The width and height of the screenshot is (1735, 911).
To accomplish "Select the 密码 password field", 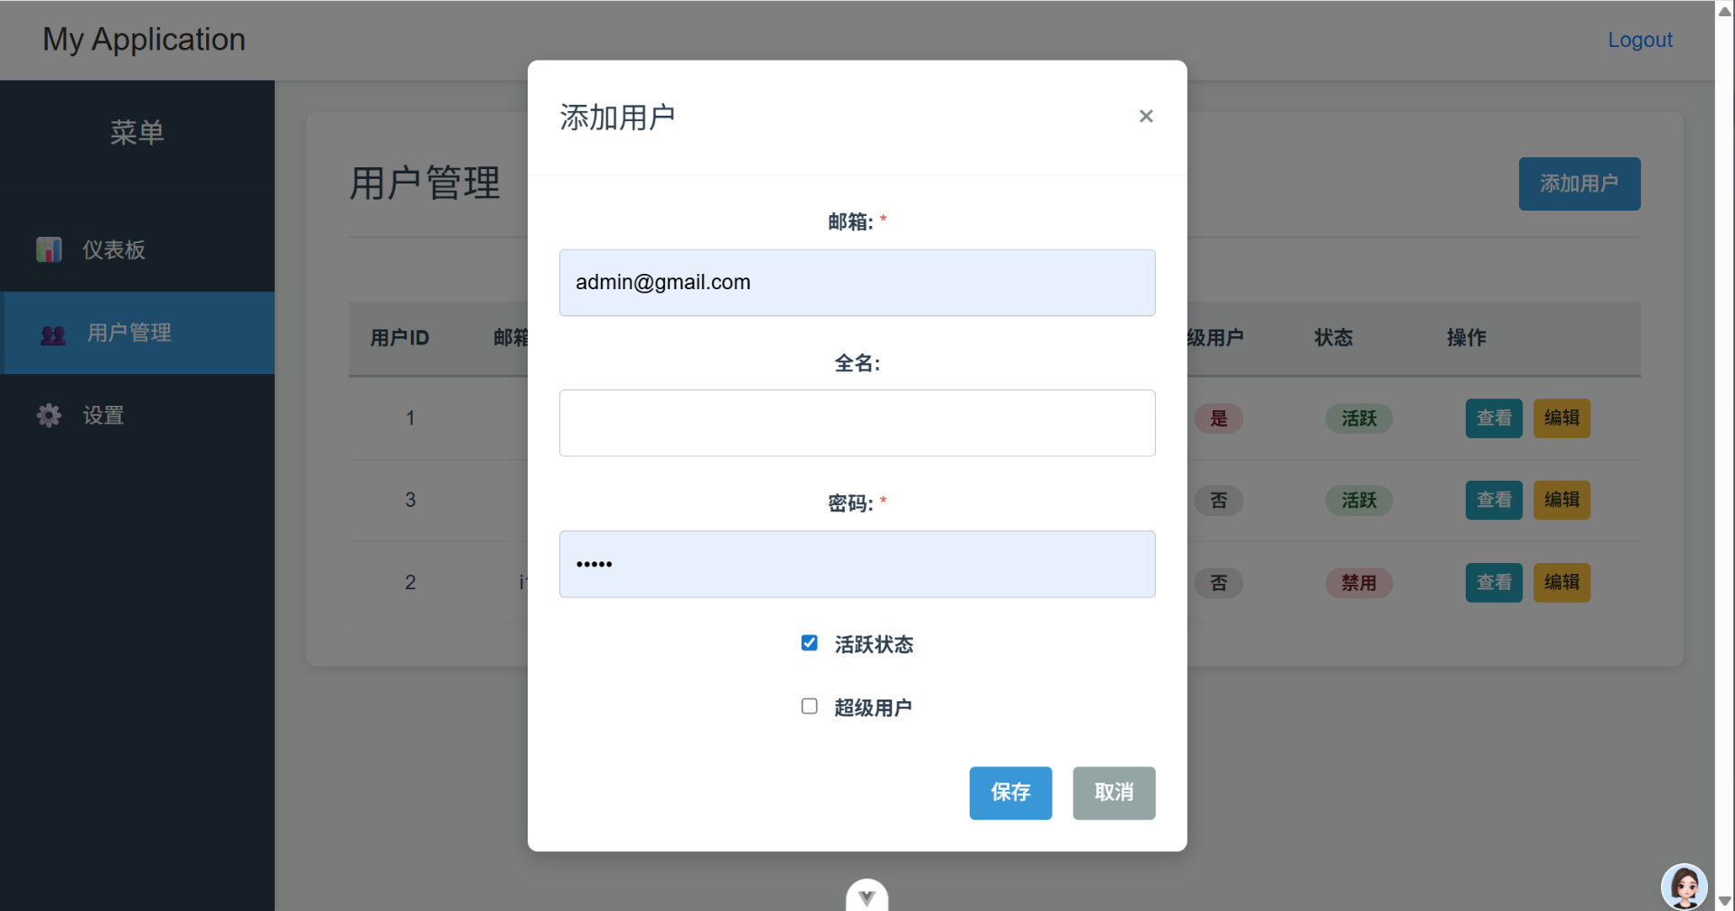I will [857, 564].
